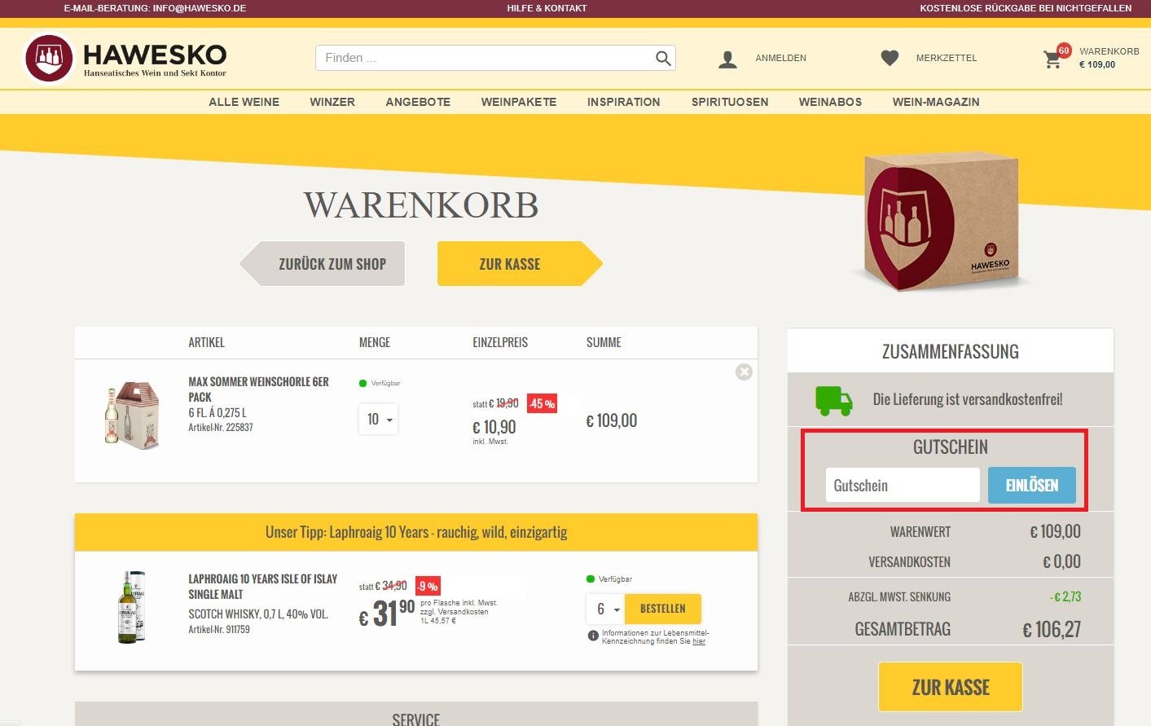
Task: Click the Einlösen voucher button
Action: pos(1032,486)
